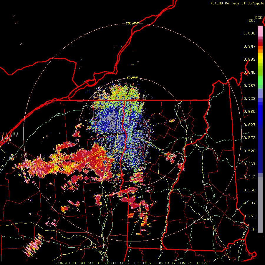
Task: Select the 0.947 scale value
Action: point(249,46)
